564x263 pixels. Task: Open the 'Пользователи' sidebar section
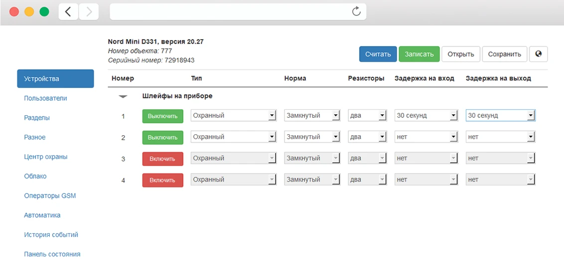tap(45, 98)
